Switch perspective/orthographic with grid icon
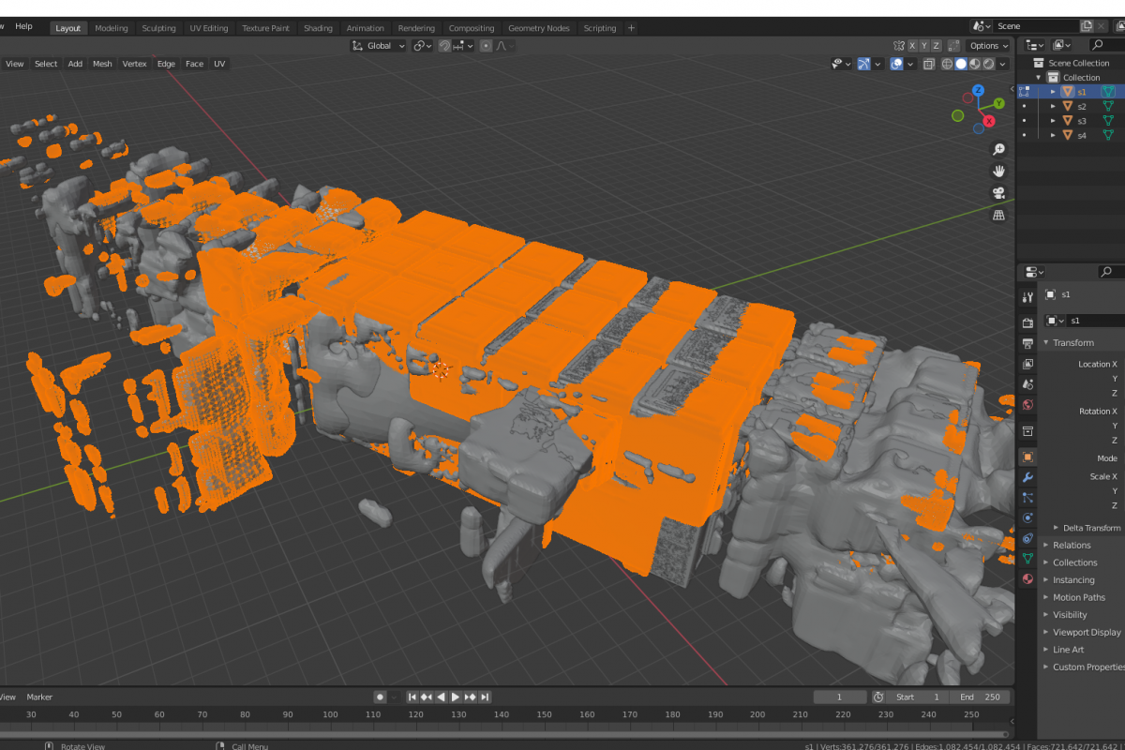The width and height of the screenshot is (1125, 750). tap(998, 215)
